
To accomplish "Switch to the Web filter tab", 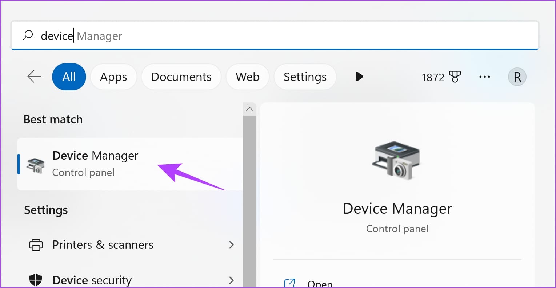I will [x=247, y=77].
